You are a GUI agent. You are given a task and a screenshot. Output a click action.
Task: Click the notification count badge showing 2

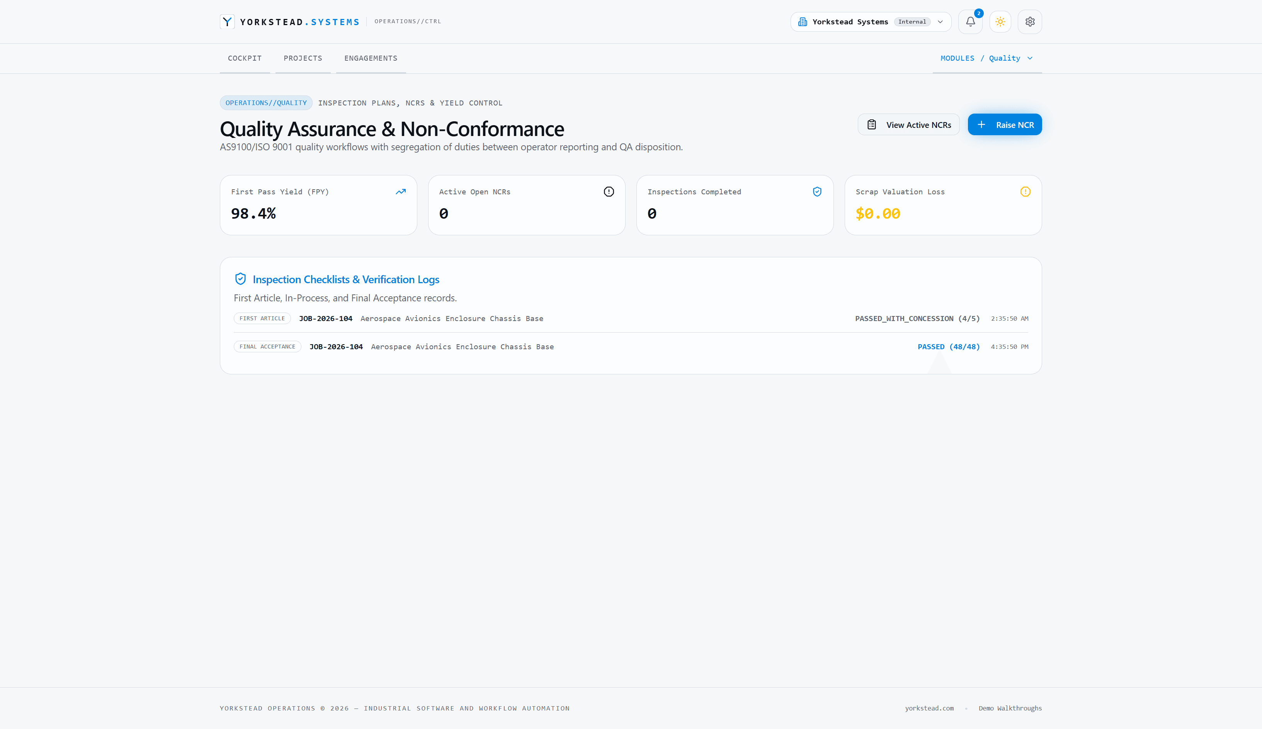coord(978,14)
